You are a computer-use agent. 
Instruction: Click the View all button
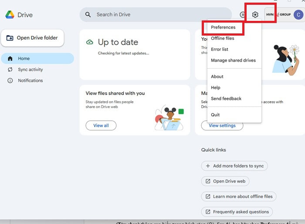point(101,125)
